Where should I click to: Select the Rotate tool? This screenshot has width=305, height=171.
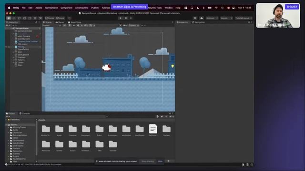tap(19, 18)
